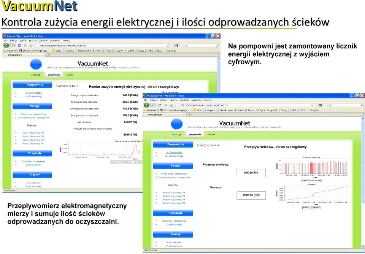
Task: Open Zakładki menu in the flow window
Action: point(184,100)
